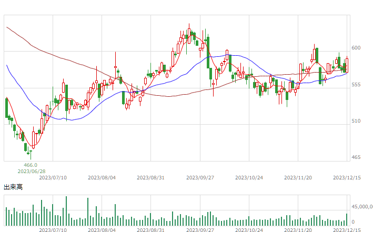The width and height of the screenshot is (373, 232).
Task: Click 2023/07/10 date under the price chart
Action: (53, 178)
